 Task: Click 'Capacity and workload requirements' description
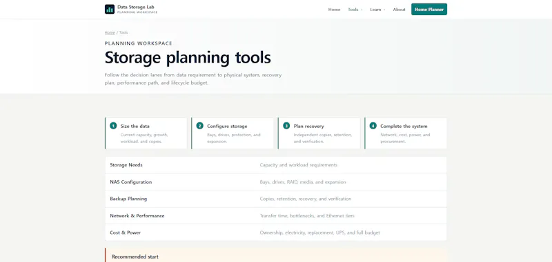(299, 165)
